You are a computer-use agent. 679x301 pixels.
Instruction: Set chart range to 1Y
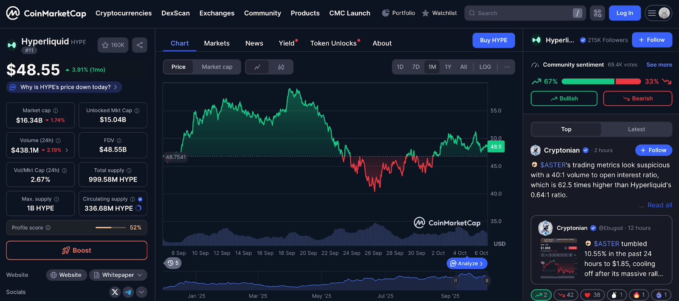448,67
